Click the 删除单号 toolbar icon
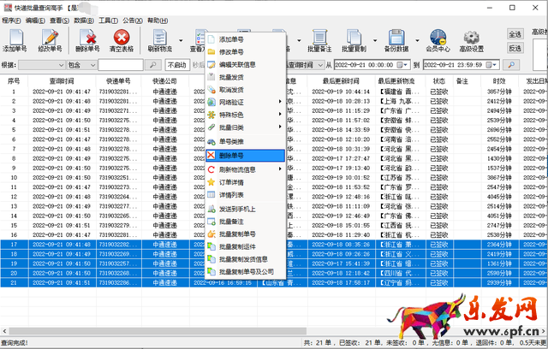548x349 pixels. [87, 39]
